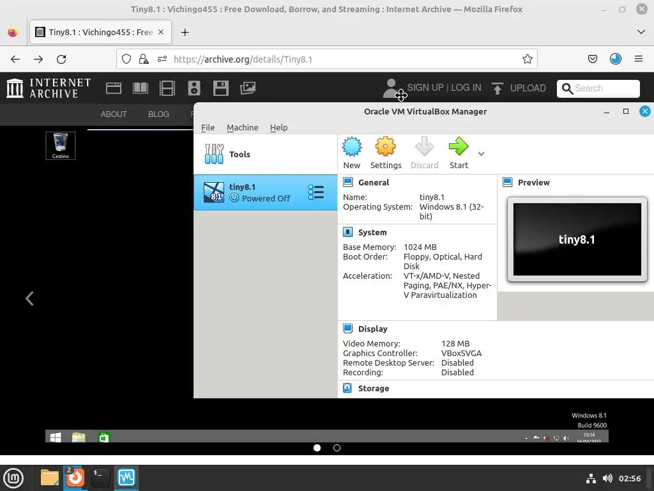Open the Linux Mint start menu
This screenshot has height=491, width=654.
point(13,478)
